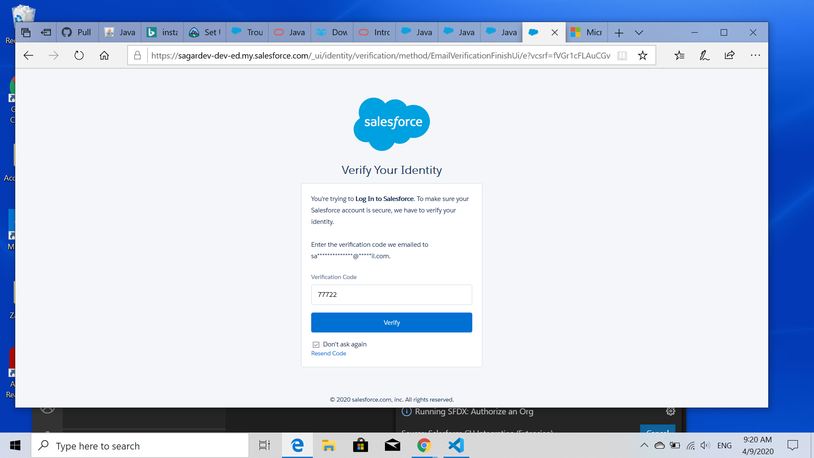
Task: Click the ENG language indicator
Action: tap(725, 446)
